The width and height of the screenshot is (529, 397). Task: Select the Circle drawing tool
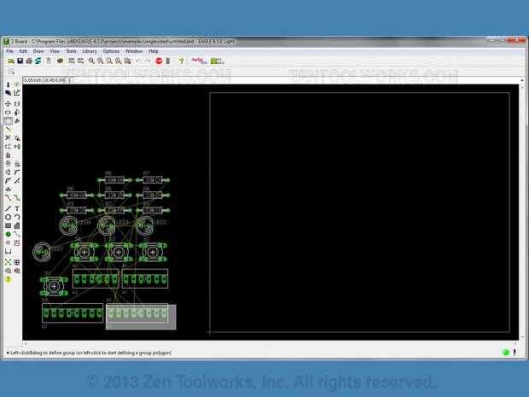8,217
